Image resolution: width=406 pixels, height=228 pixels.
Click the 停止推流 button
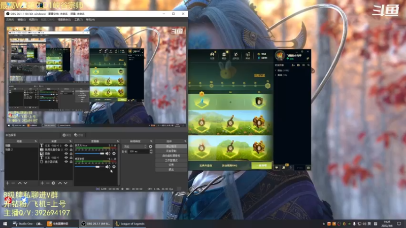pyautogui.click(x=171, y=146)
